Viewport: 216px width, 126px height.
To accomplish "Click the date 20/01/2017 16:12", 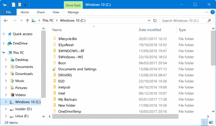I will [153, 39].
